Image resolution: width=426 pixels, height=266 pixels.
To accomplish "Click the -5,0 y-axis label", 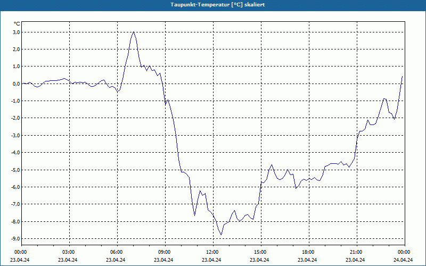I will (16, 170).
